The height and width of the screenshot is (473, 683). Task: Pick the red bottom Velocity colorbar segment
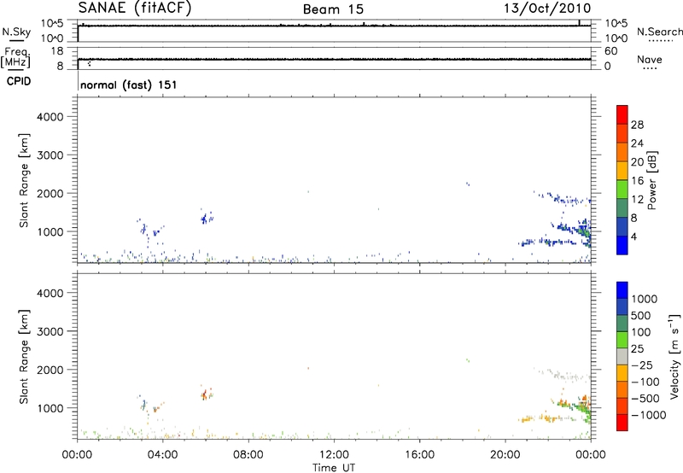click(x=622, y=423)
